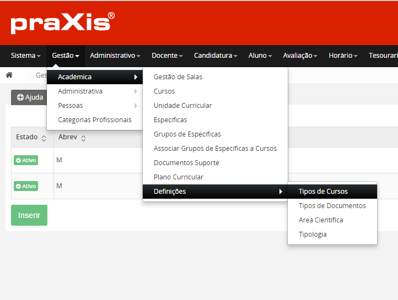Screen dimensions: 398x300
Task: Click the first row's Ativo status badge
Action: pos(26,160)
